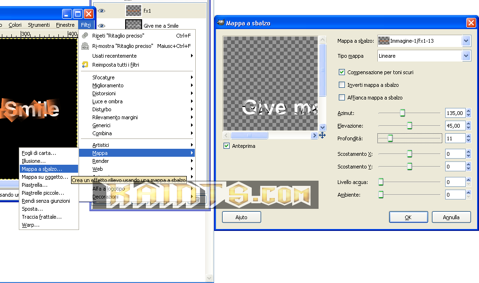
Task: Open the Tipo mappa dropdown
Action: pyautogui.click(x=466, y=56)
